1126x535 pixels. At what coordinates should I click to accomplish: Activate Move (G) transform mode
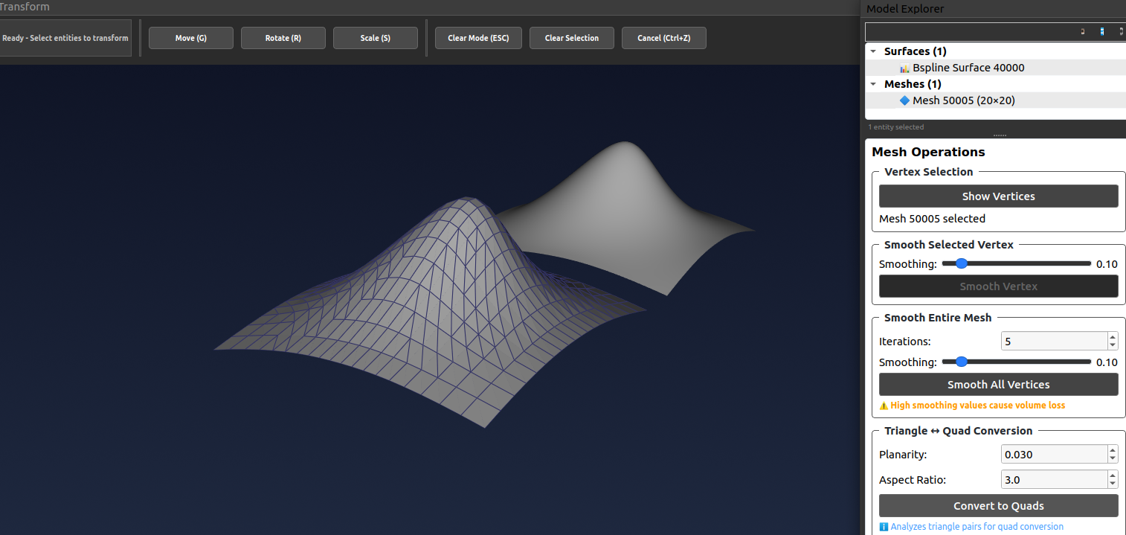(191, 38)
